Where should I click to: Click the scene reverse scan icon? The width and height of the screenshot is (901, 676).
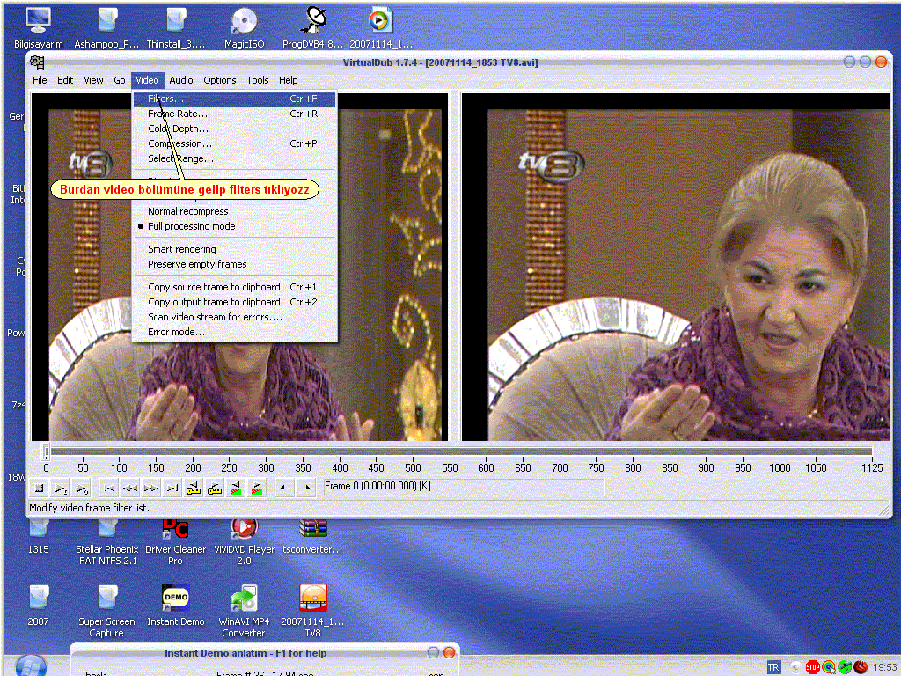(236, 489)
